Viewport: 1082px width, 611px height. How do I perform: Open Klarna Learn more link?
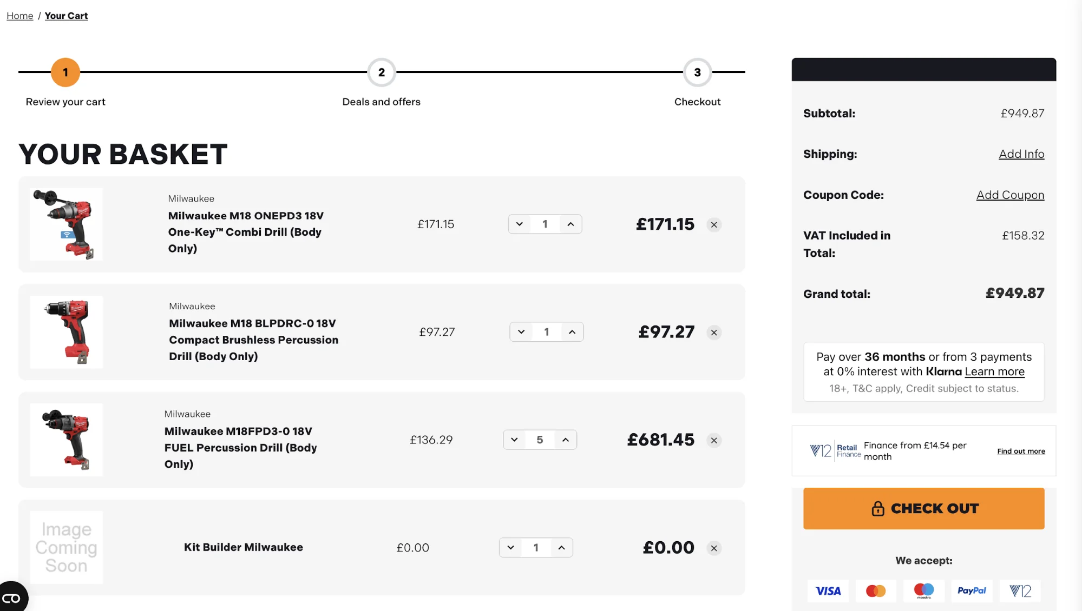click(994, 372)
